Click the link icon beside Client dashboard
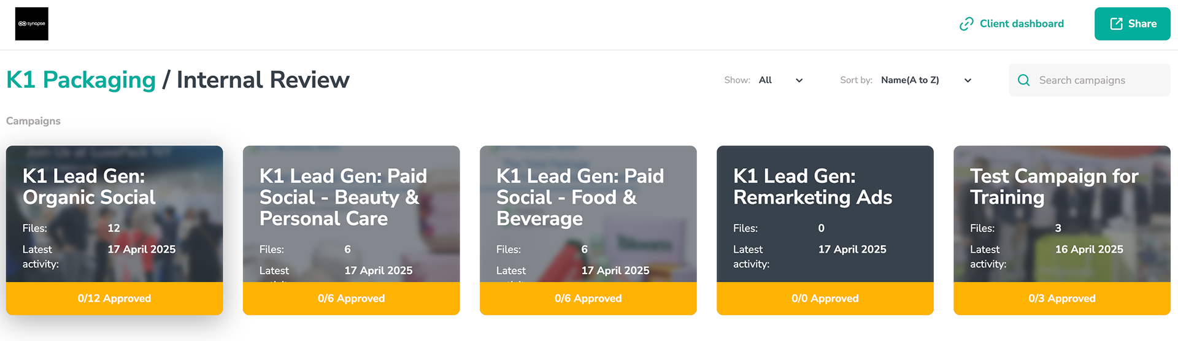The height and width of the screenshot is (341, 1178). (966, 24)
